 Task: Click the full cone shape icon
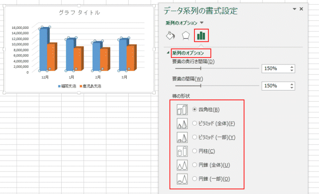coord(182,165)
